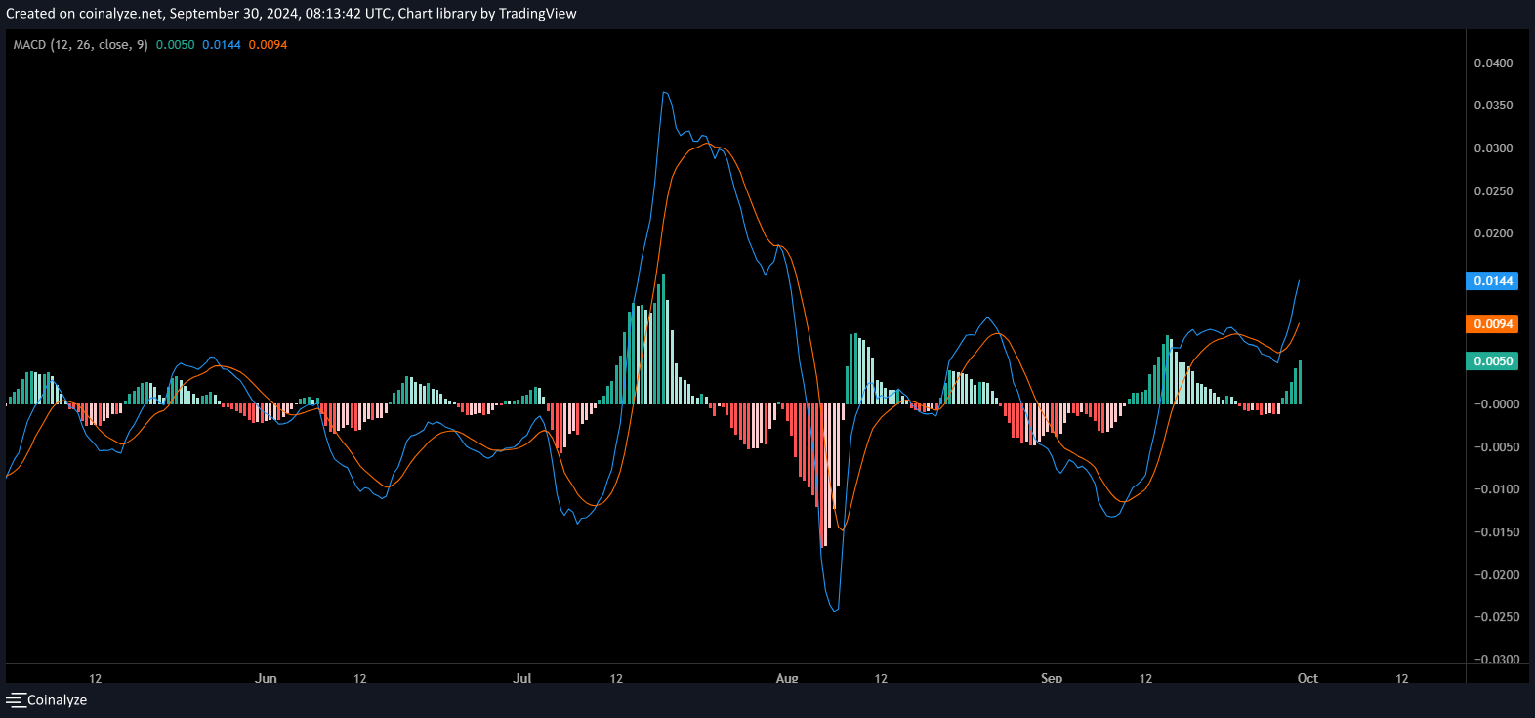Click the −0.0000 zero level on price axis

click(1493, 404)
